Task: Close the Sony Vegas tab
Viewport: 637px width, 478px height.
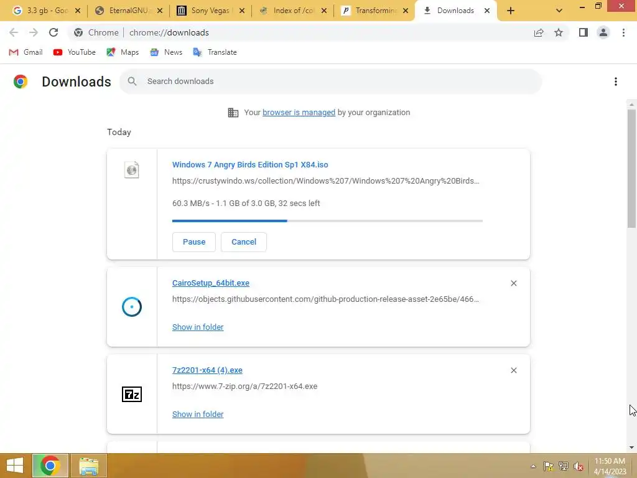Action: click(x=242, y=11)
